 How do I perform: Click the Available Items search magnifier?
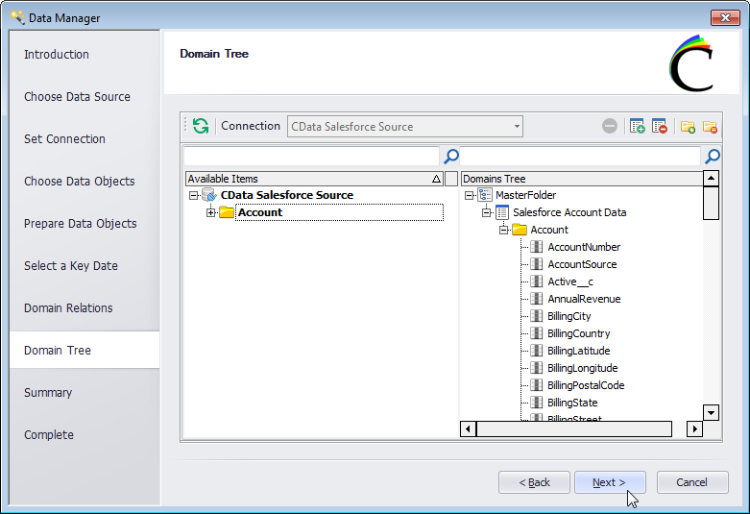pyautogui.click(x=450, y=157)
